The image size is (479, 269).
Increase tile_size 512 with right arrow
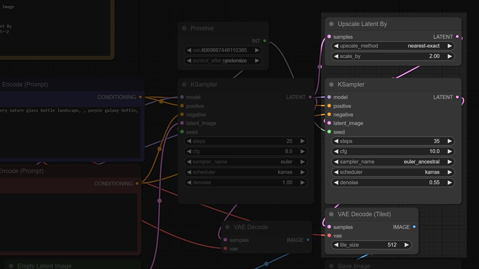406,245
